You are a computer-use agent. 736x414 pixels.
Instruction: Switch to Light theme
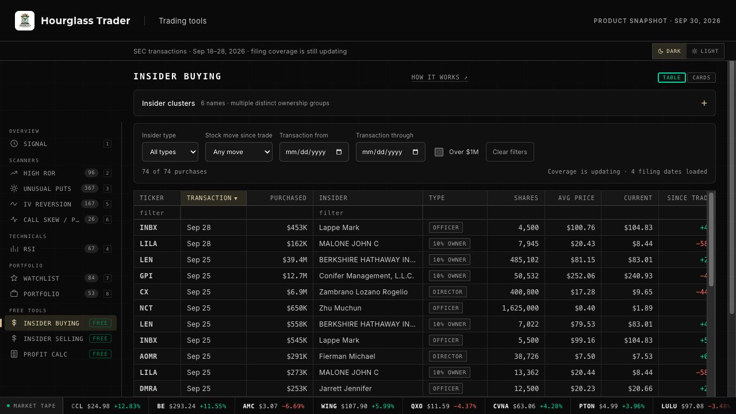click(x=705, y=51)
